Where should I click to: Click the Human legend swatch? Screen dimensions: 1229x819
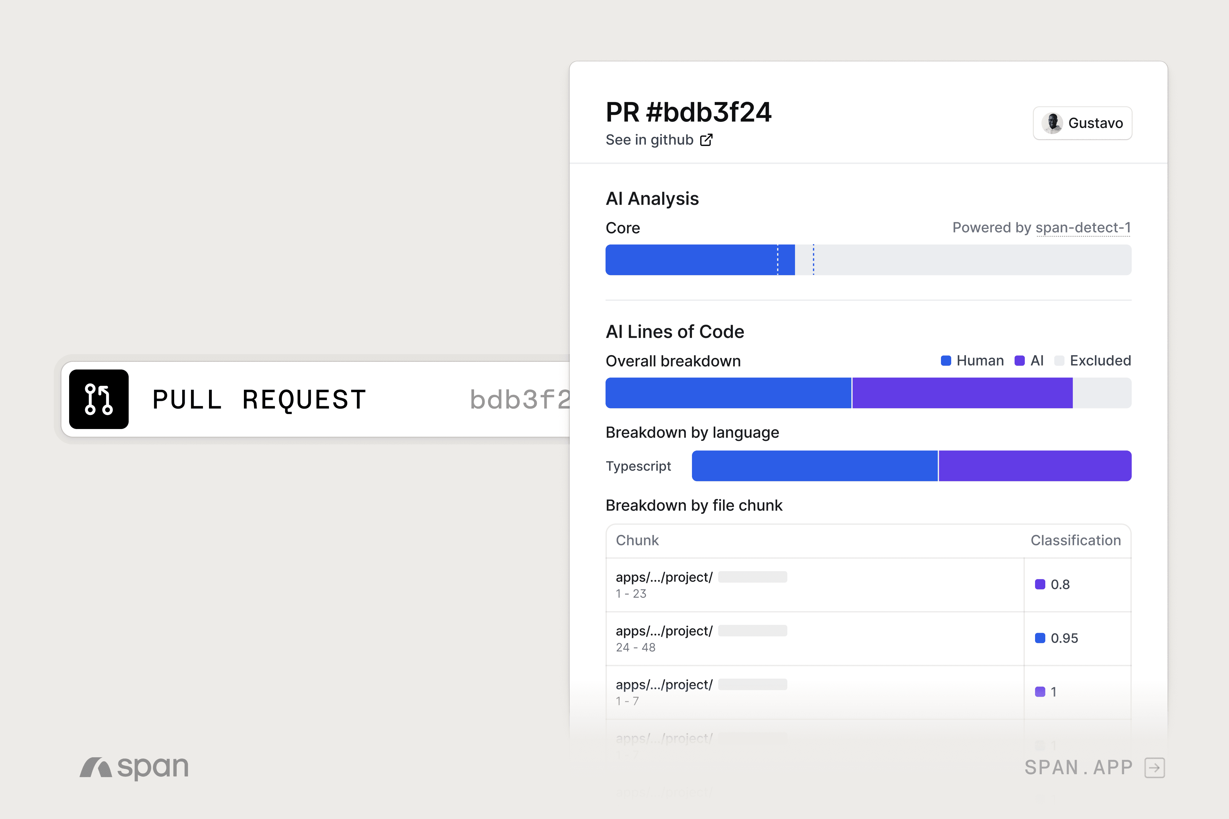946,361
